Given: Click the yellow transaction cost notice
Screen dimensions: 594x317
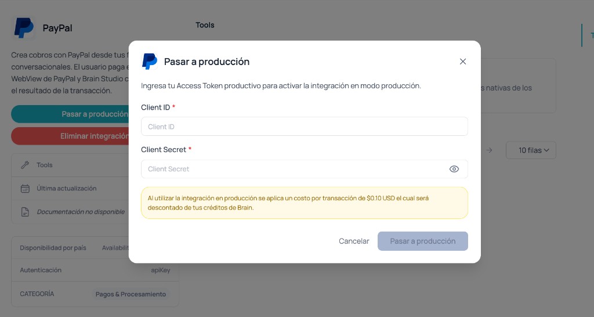Looking at the screenshot, I should (x=304, y=203).
